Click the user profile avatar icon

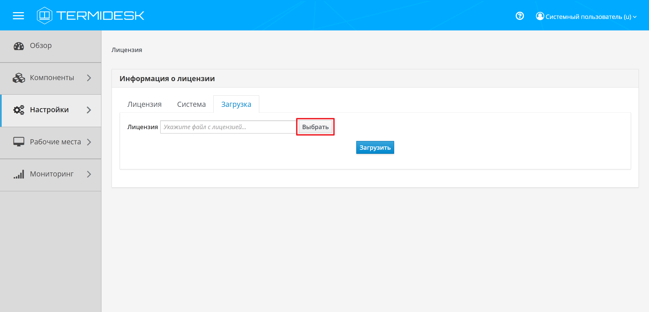click(x=540, y=16)
